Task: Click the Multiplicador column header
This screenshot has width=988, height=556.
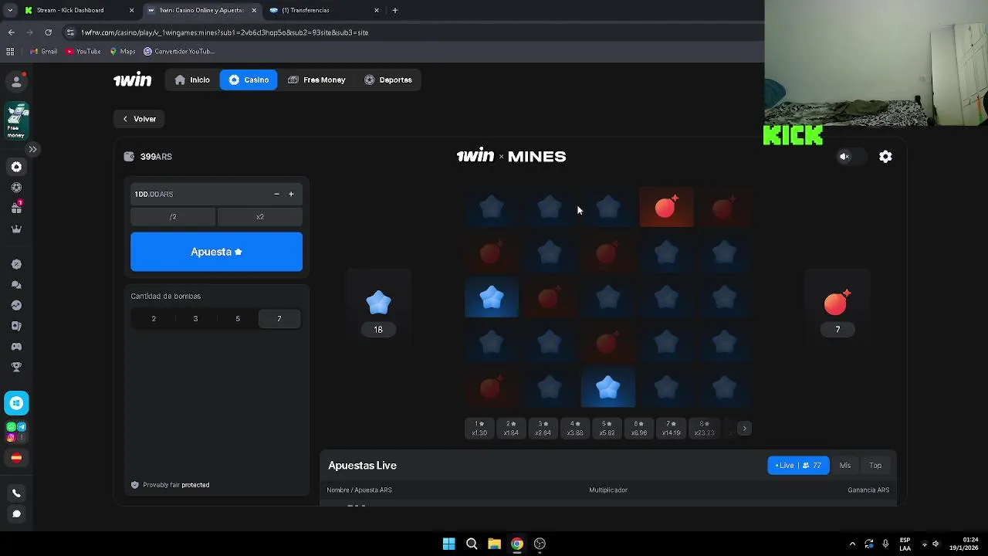Action: [x=608, y=490]
